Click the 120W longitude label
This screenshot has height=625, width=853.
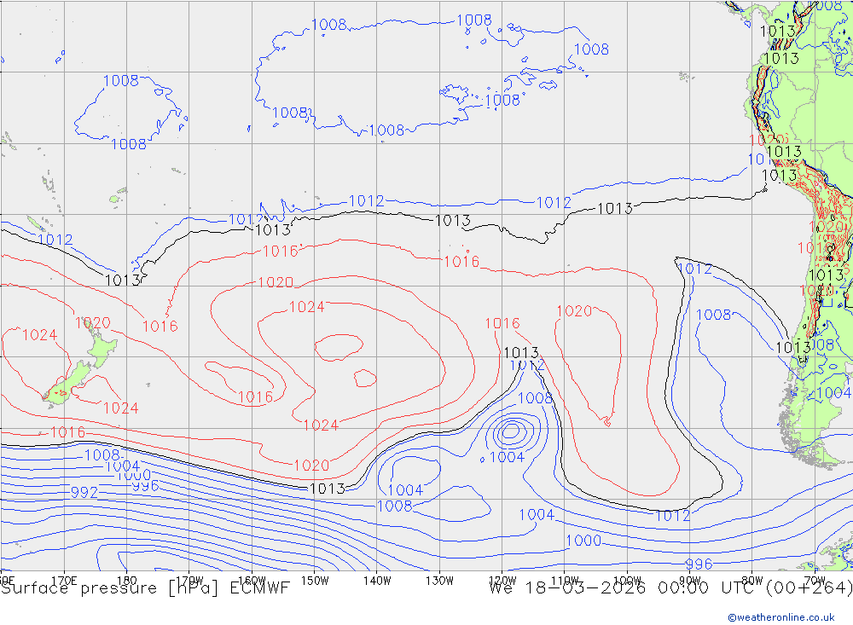point(502,581)
